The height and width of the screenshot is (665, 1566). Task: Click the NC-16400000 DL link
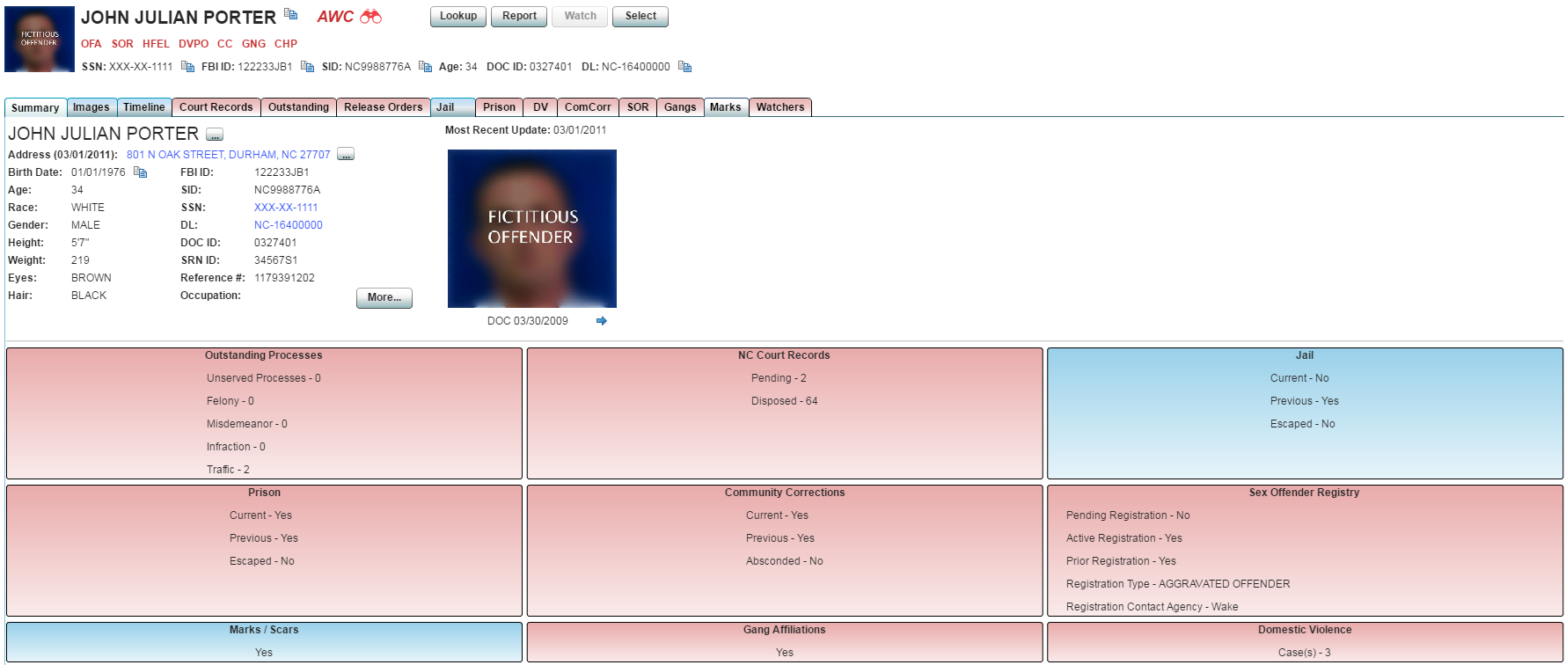289,225
